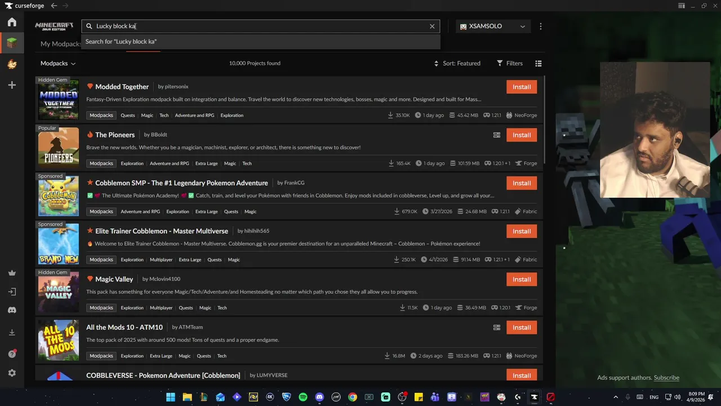Screen dimensions: 721x406
Task: Clear the search field with X
Action: pyautogui.click(x=432, y=26)
